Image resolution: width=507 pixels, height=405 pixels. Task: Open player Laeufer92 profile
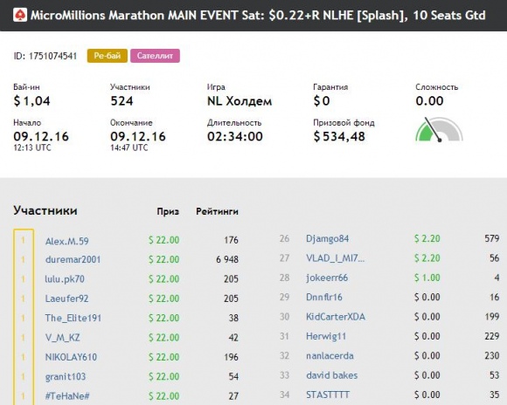(x=66, y=299)
